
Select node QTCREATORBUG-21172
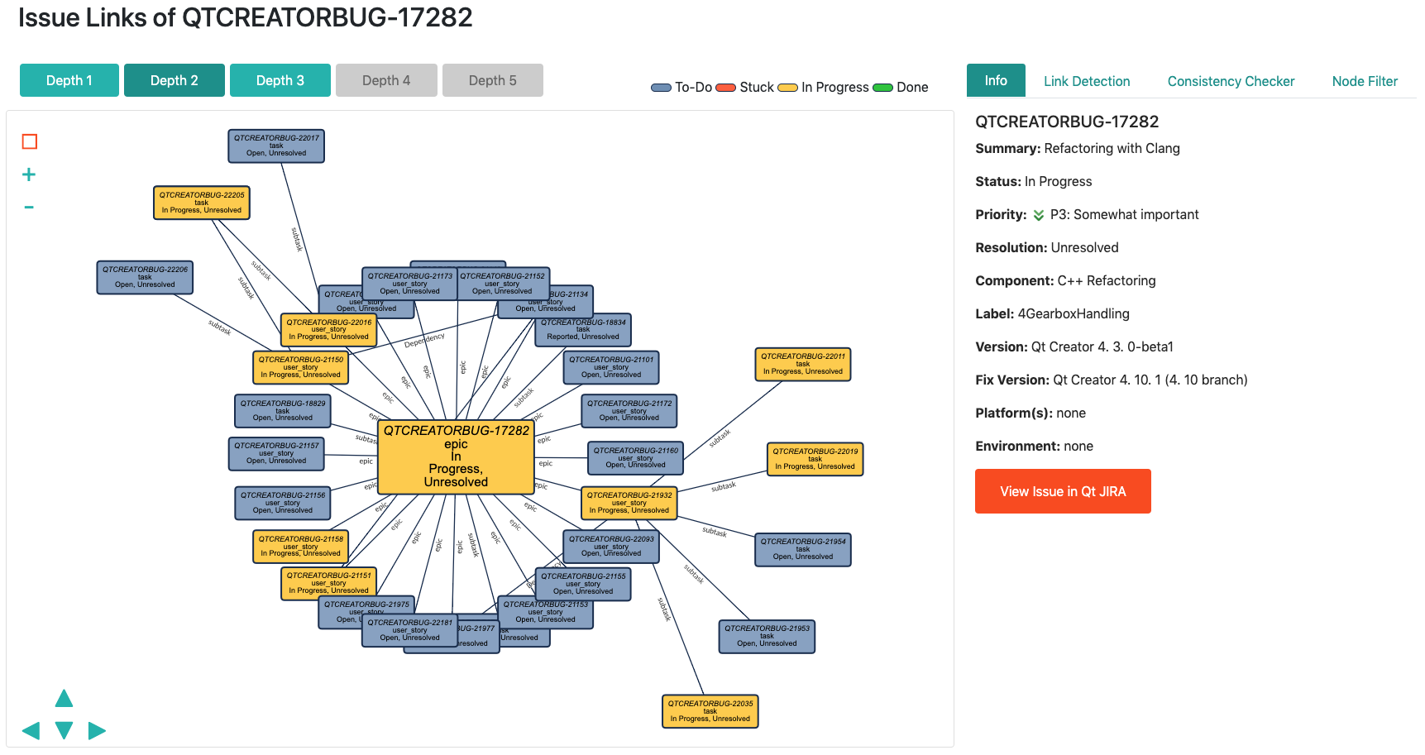(x=629, y=411)
